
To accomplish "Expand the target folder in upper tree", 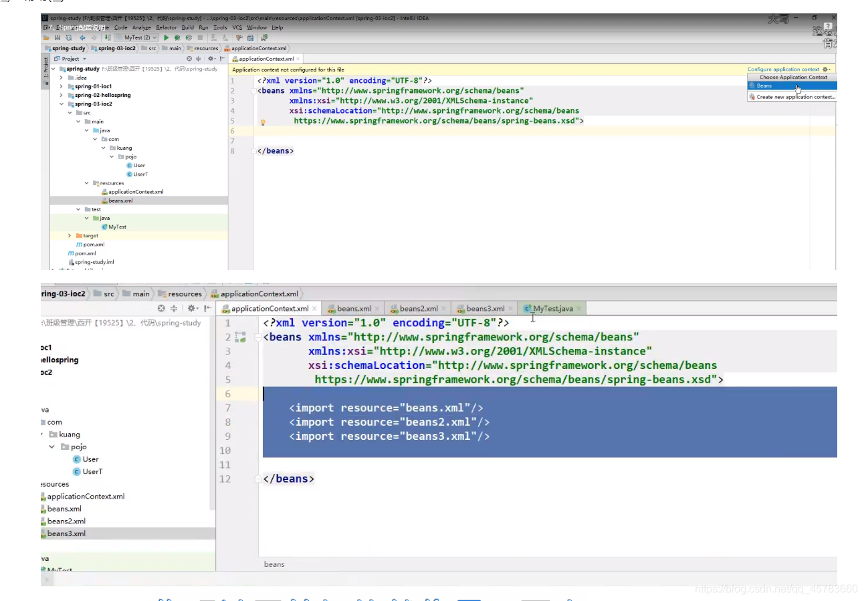I will pos(70,235).
